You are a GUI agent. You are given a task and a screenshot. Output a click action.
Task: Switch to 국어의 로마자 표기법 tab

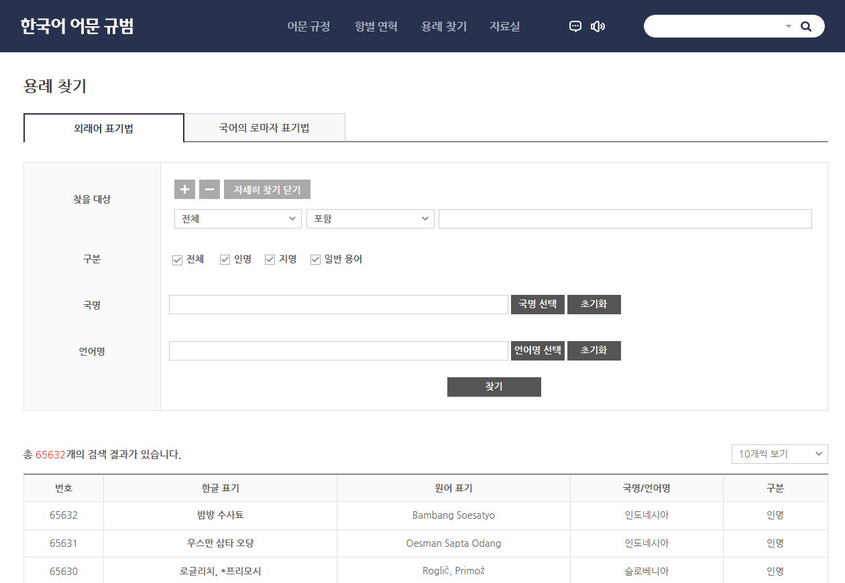point(264,128)
